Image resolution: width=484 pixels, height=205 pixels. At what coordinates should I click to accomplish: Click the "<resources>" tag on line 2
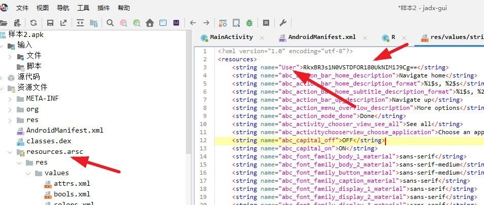(237, 59)
